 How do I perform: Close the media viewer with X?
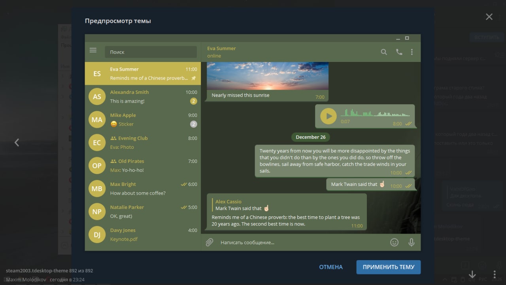(489, 17)
